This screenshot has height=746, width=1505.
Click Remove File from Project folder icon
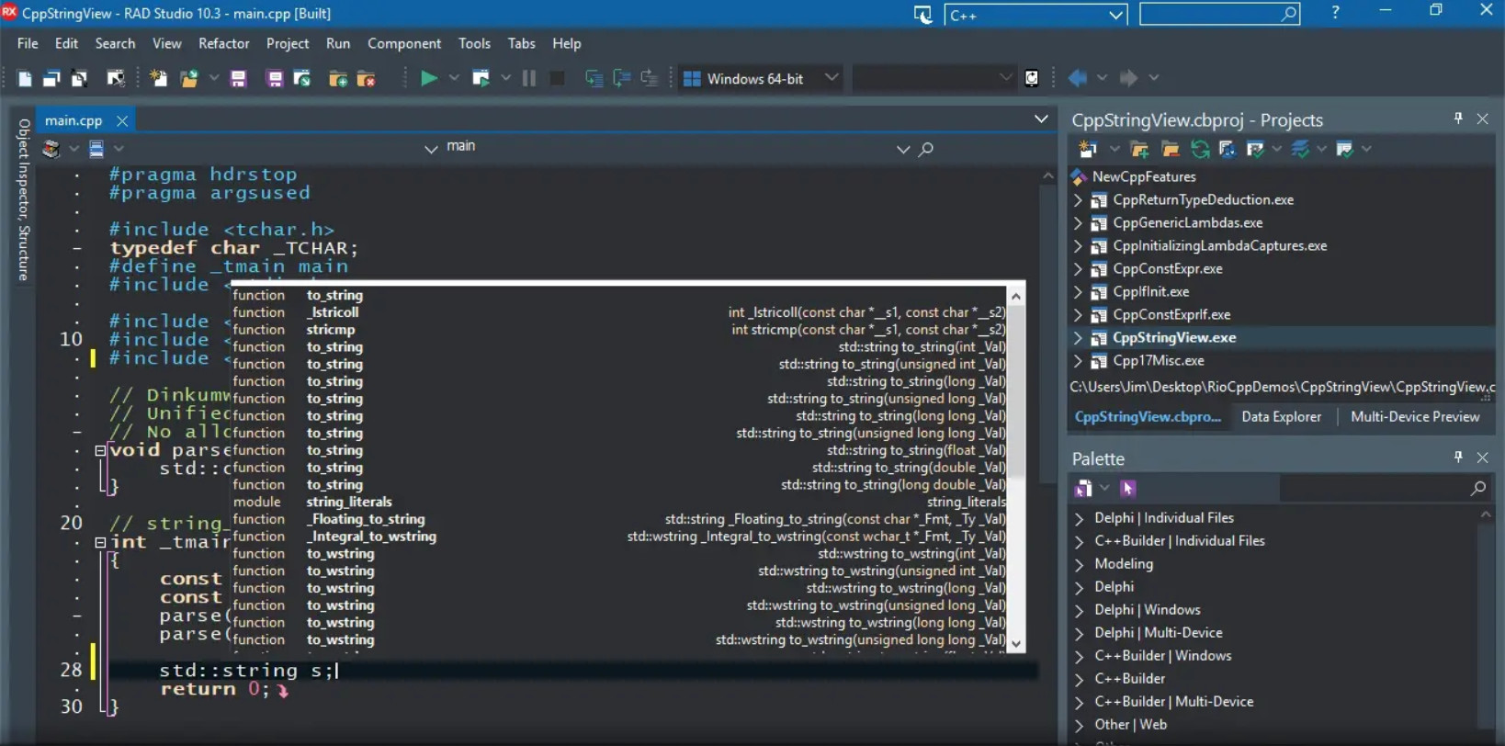tap(366, 79)
